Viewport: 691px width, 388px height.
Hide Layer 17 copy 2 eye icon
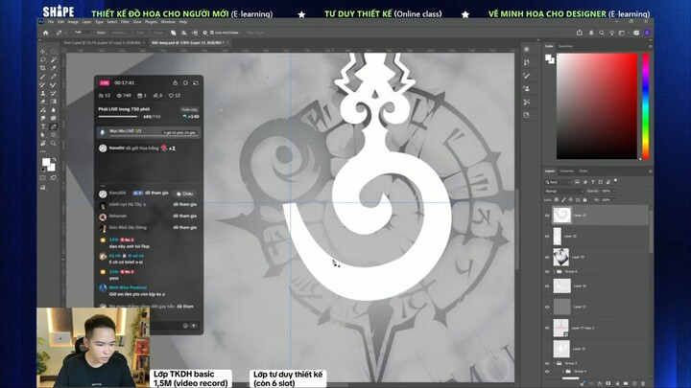pyautogui.click(x=547, y=328)
